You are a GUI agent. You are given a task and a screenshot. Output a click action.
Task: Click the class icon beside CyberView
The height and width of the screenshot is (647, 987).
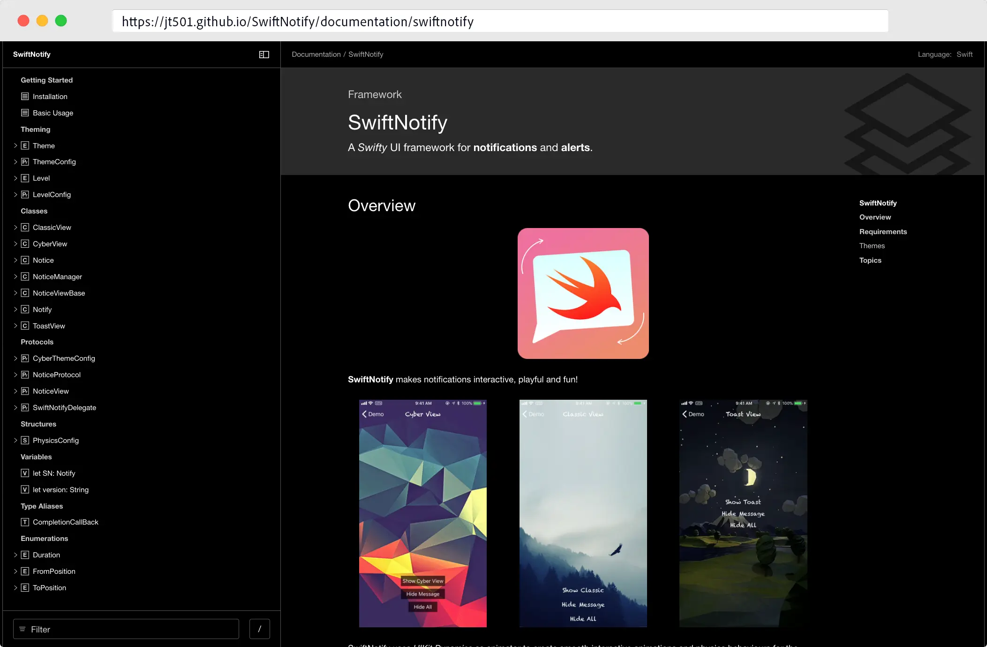(25, 244)
